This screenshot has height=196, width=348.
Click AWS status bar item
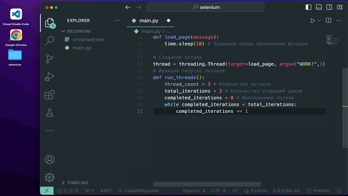click(x=106, y=191)
